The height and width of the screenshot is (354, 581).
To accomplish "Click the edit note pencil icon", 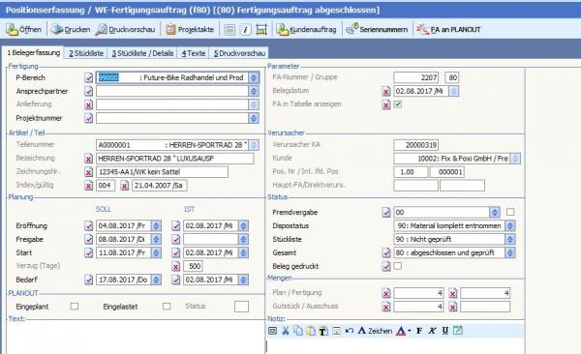I will 458,330.
